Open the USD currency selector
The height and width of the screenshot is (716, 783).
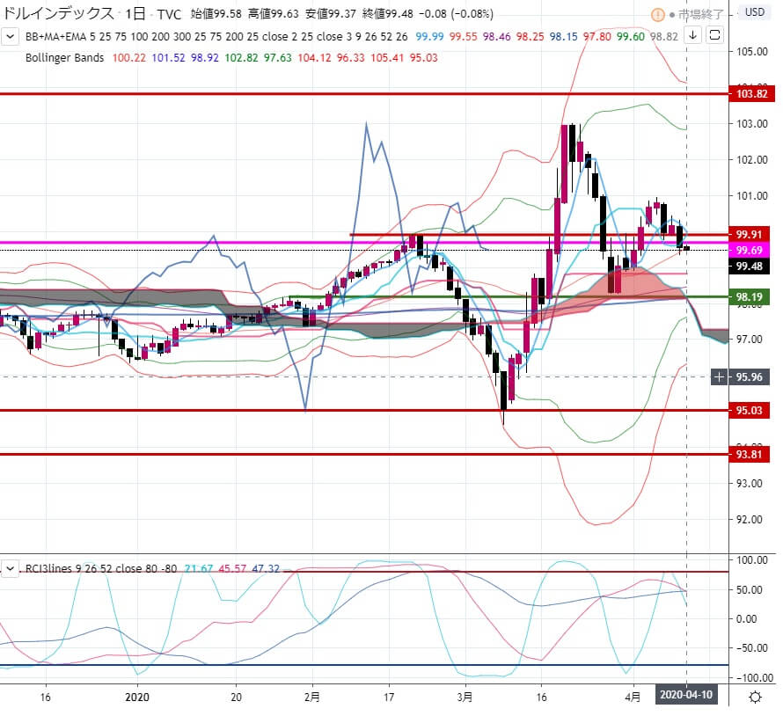pos(754,12)
